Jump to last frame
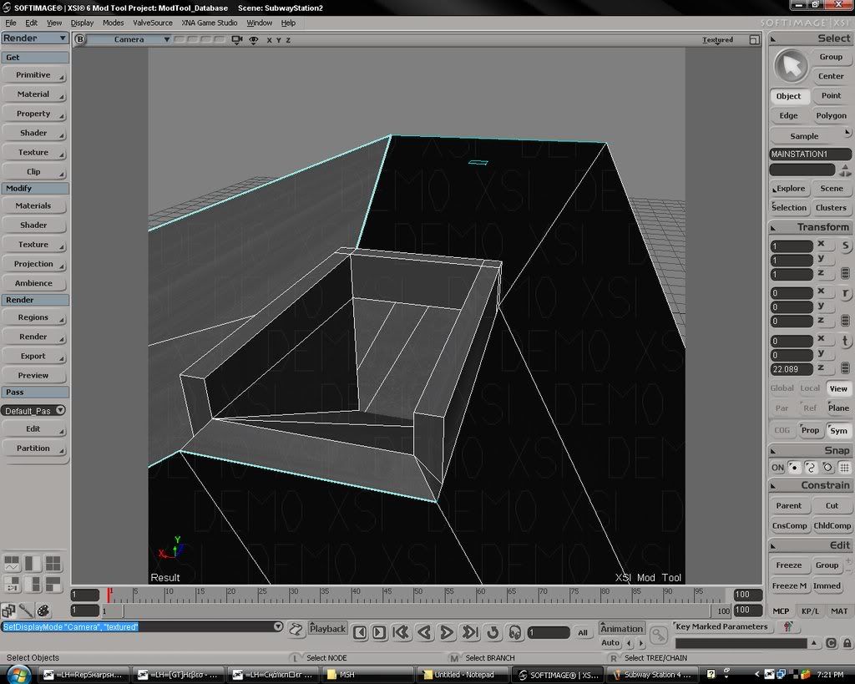The width and height of the screenshot is (855, 684). point(470,632)
